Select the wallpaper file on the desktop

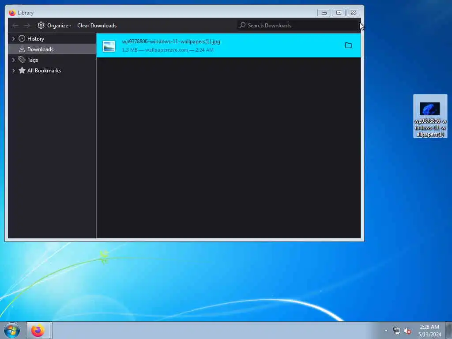[430, 116]
